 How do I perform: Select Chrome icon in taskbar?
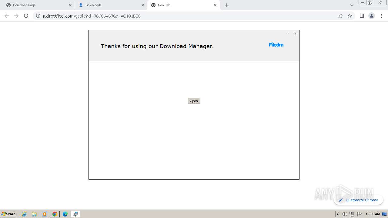pos(55,214)
